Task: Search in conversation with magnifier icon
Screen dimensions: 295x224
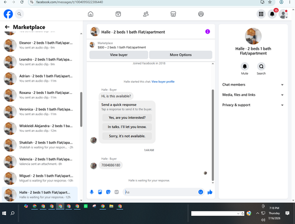Action: click(261, 66)
